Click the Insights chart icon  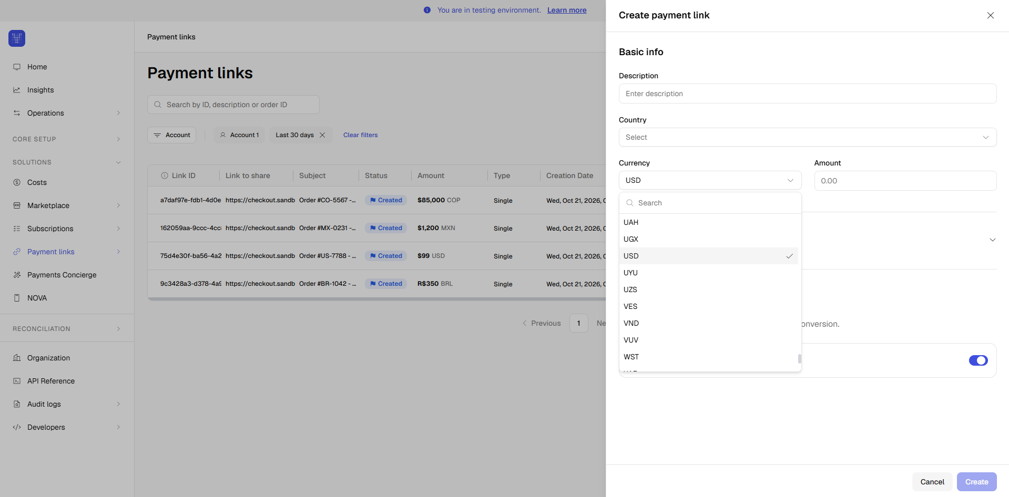(17, 90)
